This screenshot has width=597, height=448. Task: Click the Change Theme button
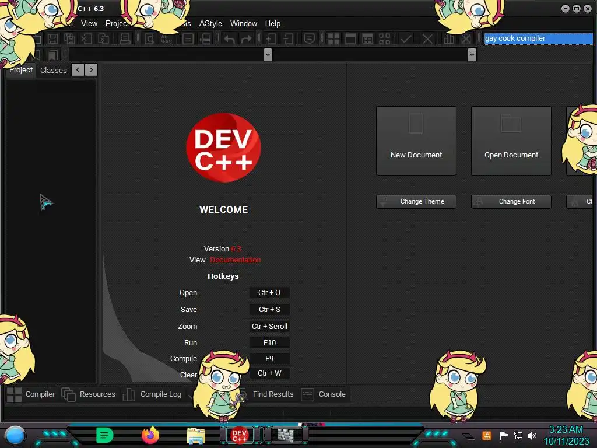(416, 201)
